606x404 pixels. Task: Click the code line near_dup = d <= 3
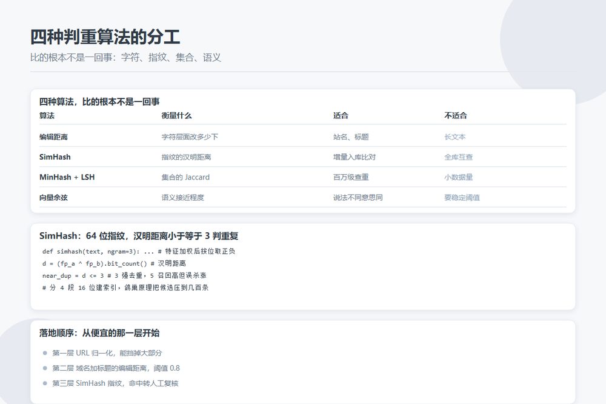(124, 275)
